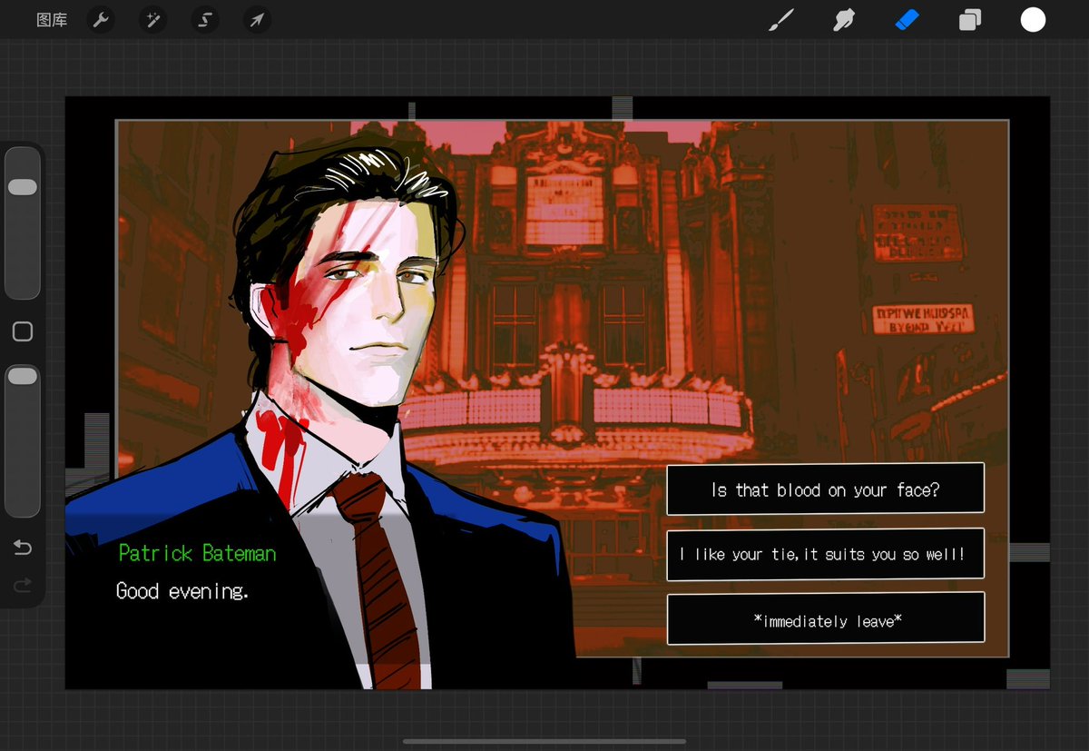The image size is (1089, 751).
Task: Tap the bottom home indicator bar
Action: coord(544,741)
